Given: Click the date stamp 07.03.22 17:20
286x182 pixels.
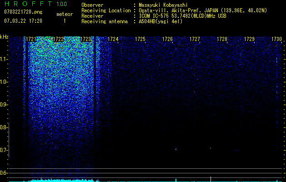Looking at the screenshot, I should [x=23, y=21].
